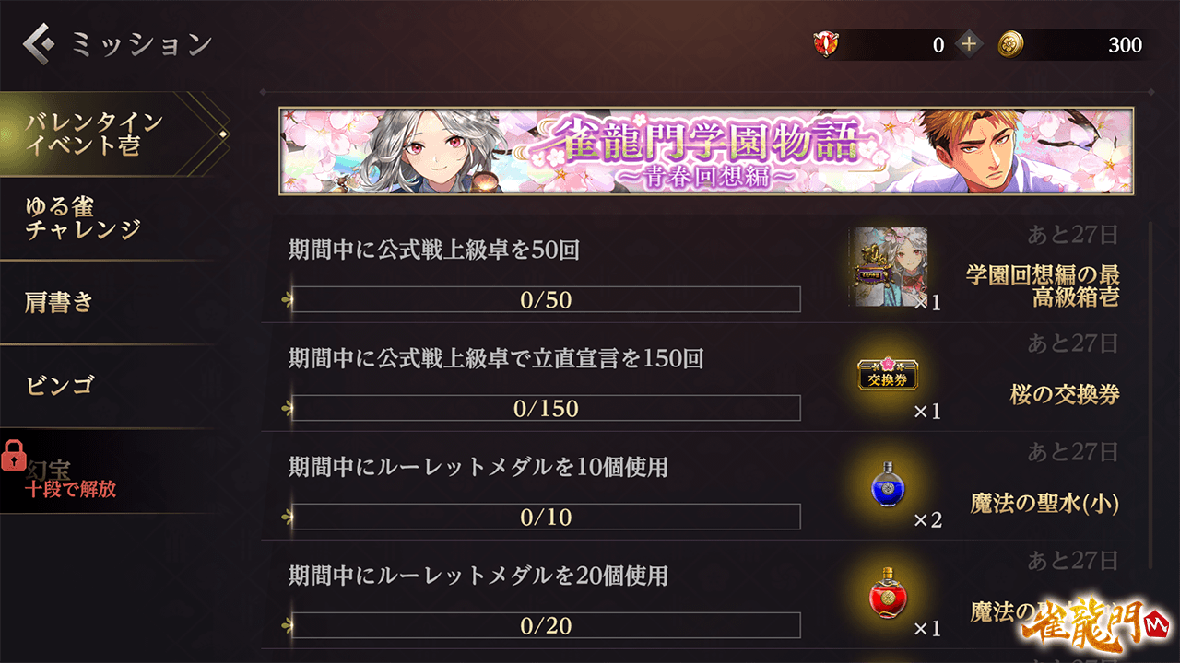Tap the 0/50 mission progress bar

point(546,299)
